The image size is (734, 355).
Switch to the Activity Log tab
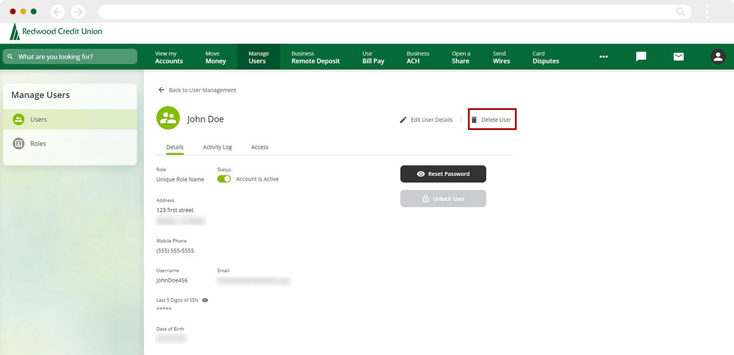click(217, 147)
